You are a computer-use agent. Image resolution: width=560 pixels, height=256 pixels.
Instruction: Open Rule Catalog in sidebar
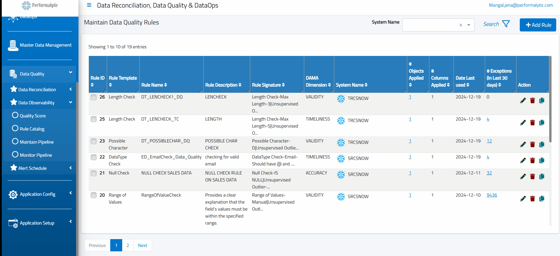pyautogui.click(x=32, y=129)
